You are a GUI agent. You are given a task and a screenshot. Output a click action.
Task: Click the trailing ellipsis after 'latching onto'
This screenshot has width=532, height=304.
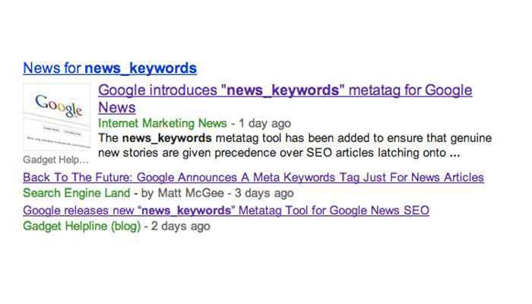click(454, 153)
